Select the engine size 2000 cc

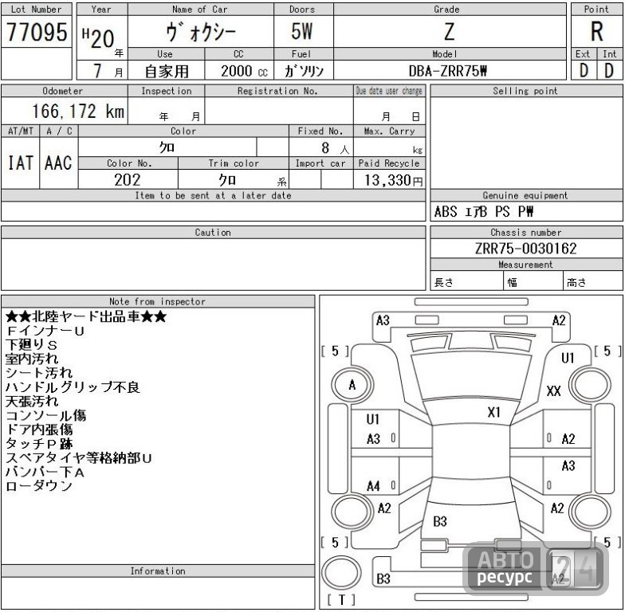[244, 72]
